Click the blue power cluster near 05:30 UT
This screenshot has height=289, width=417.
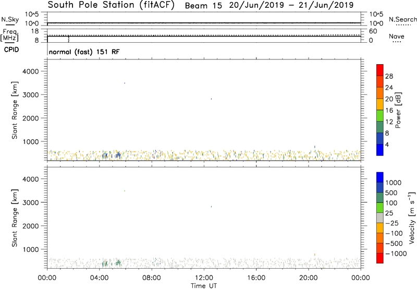(x=118, y=155)
